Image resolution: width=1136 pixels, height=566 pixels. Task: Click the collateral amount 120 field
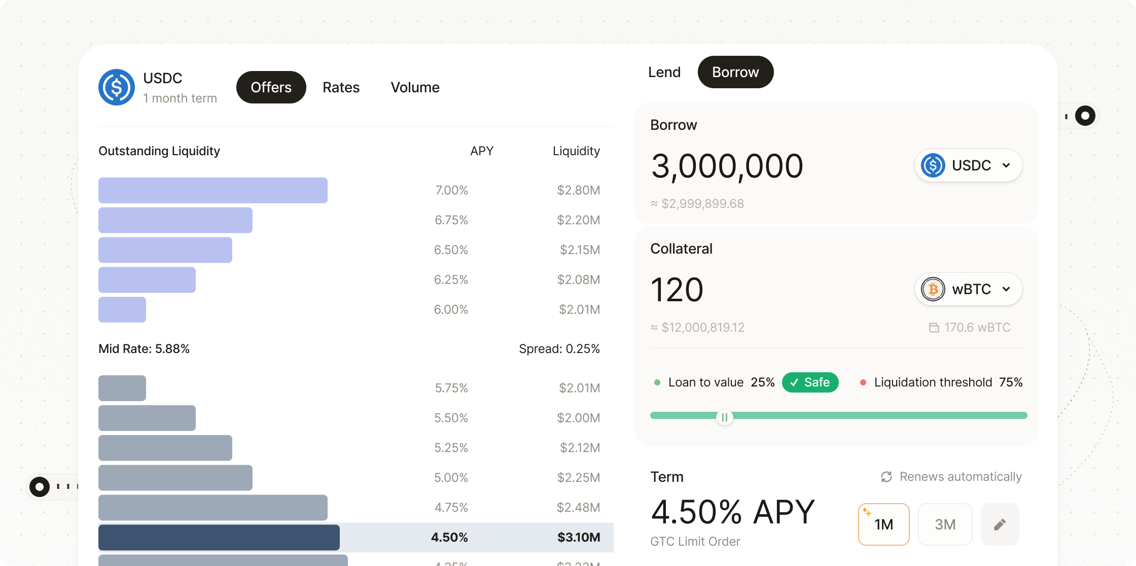677,290
